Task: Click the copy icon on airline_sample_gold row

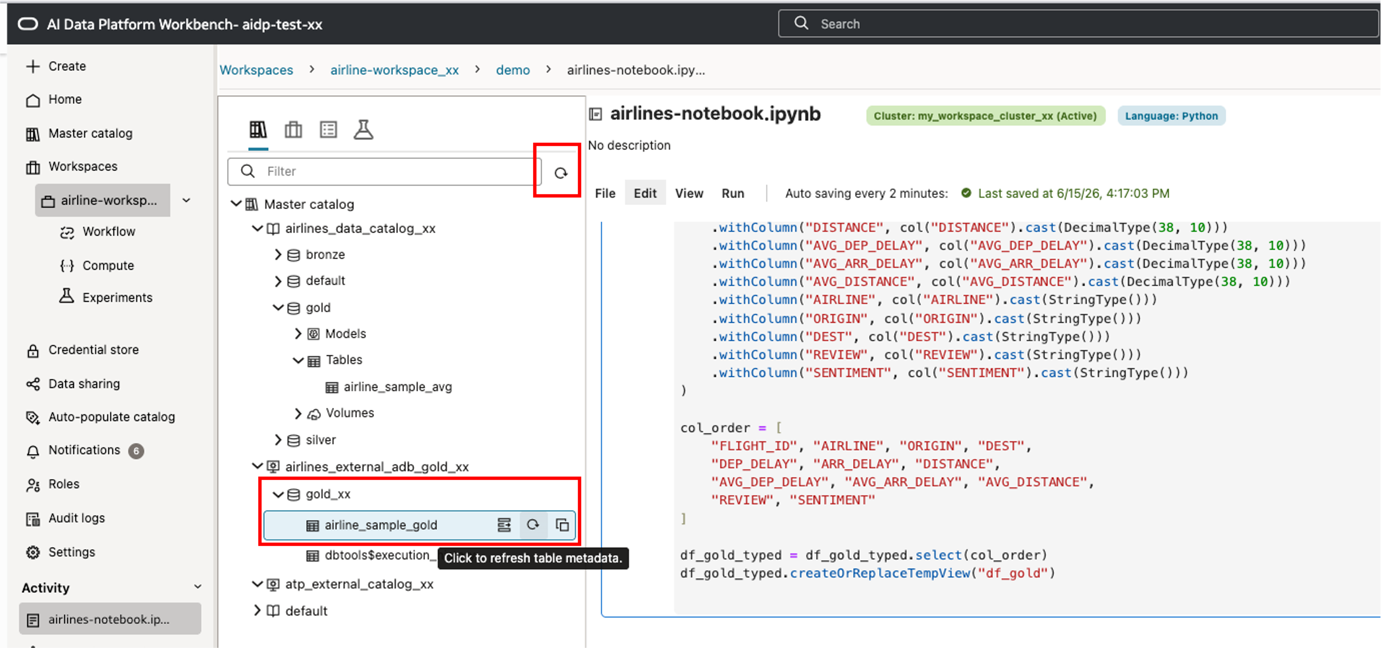Action: 562,525
